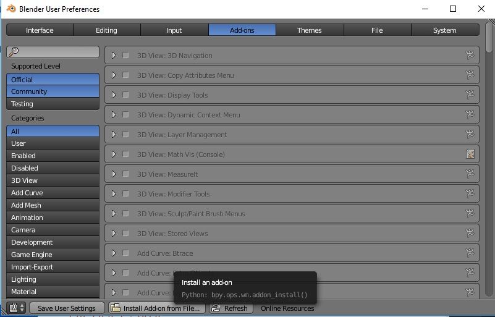Click the community icon on Dynamic Context Menu row

[x=470, y=114]
